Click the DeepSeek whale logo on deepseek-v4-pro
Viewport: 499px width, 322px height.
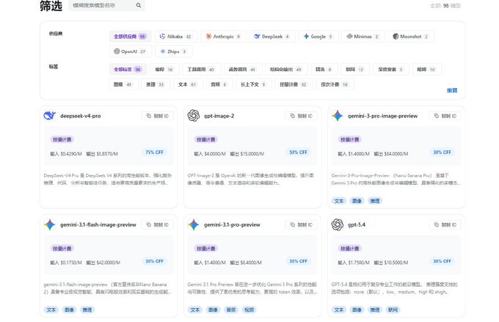(x=50, y=116)
